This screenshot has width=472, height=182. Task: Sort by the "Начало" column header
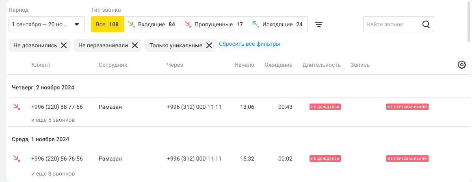coord(244,65)
